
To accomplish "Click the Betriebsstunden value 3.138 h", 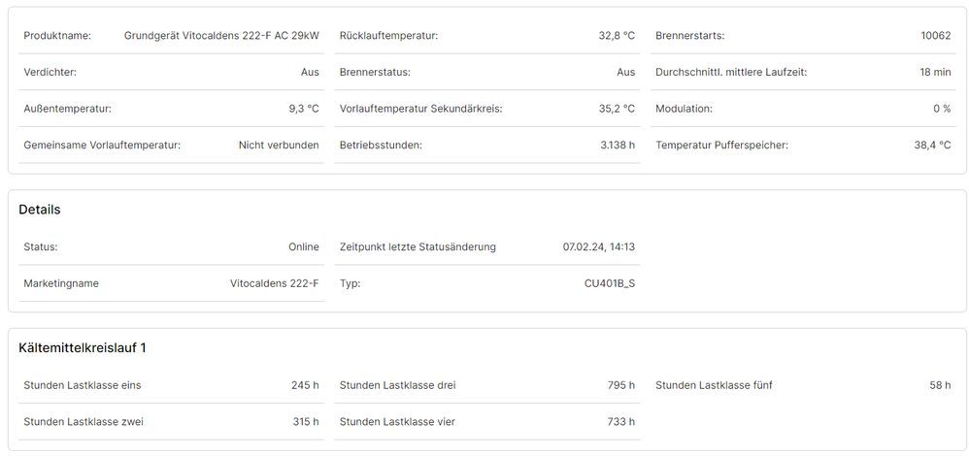I will [x=618, y=146].
